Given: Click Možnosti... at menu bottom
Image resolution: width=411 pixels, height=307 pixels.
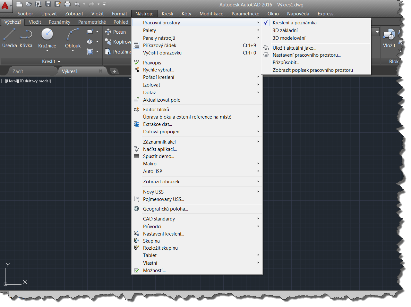Looking at the screenshot, I should tap(154, 270).
